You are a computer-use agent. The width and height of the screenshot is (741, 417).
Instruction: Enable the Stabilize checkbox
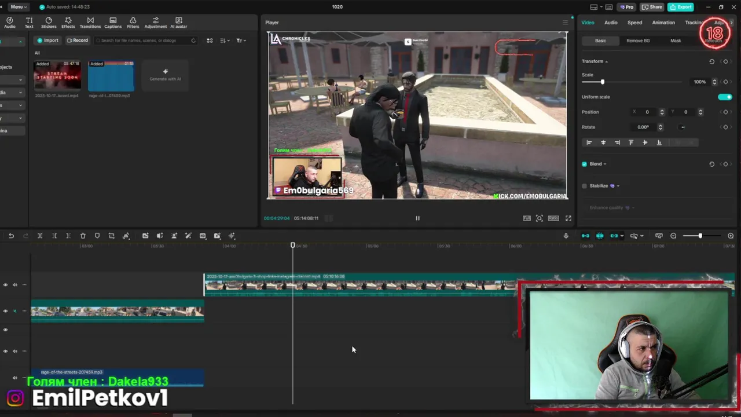[x=584, y=186]
